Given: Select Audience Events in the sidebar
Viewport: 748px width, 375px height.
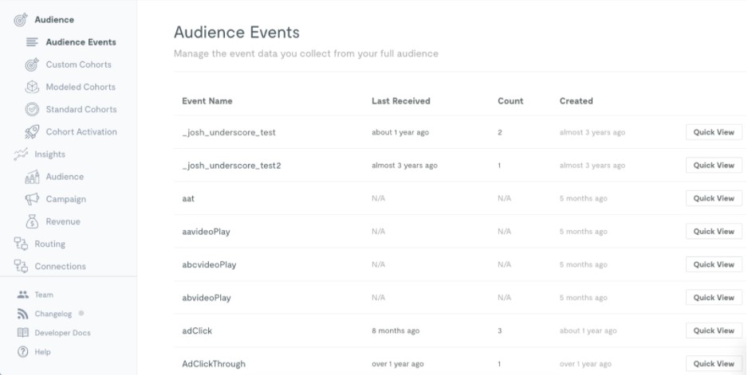Looking at the screenshot, I should (81, 42).
